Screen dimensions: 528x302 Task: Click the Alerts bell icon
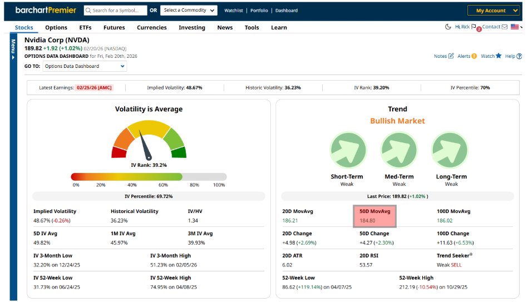coord(474,56)
